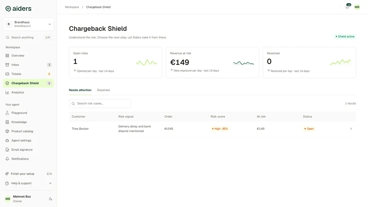
Task: Click the Risk score column header
Action: coord(218,117)
